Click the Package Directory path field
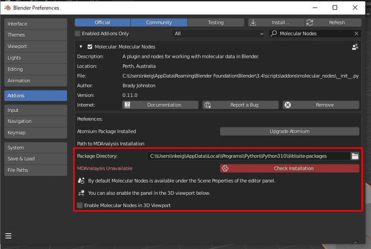 click(x=248, y=156)
